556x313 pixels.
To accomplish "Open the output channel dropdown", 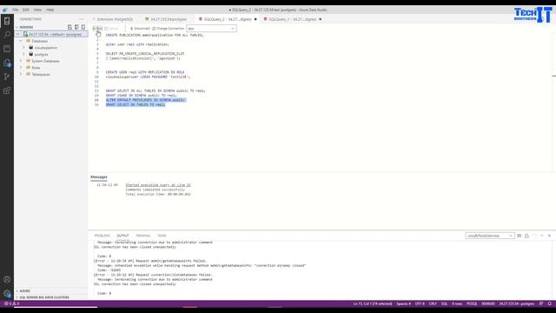I will pyautogui.click(x=490, y=236).
